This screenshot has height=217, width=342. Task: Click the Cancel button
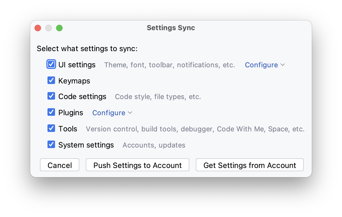[59, 165]
